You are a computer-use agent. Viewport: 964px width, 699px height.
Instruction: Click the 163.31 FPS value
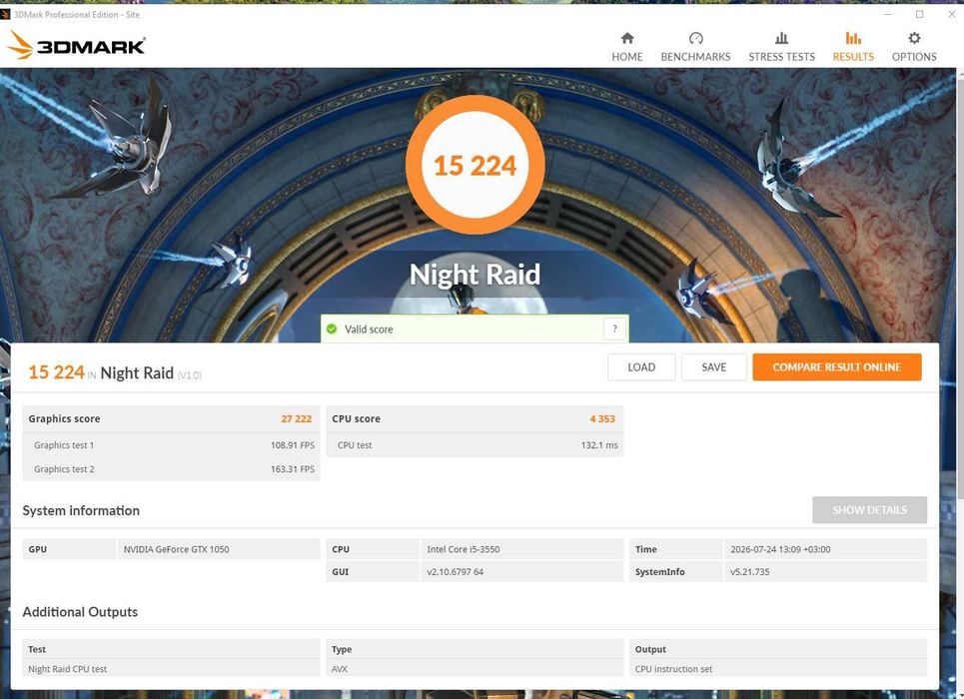[292, 469]
